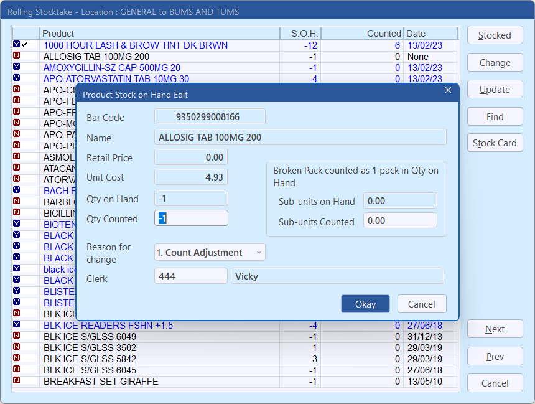Close the Product Stock on Hand Edit dialog
Image resolution: width=535 pixels, height=404 pixels.
click(448, 91)
